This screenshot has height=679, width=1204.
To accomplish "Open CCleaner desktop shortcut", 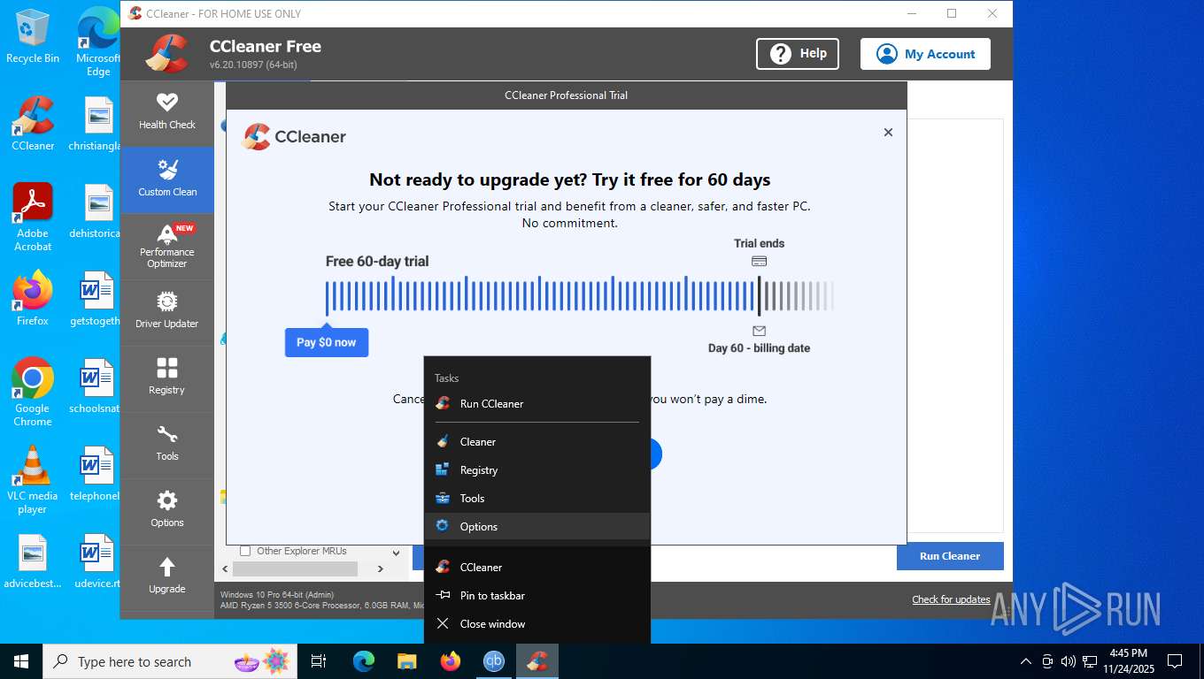I will 33,123.
